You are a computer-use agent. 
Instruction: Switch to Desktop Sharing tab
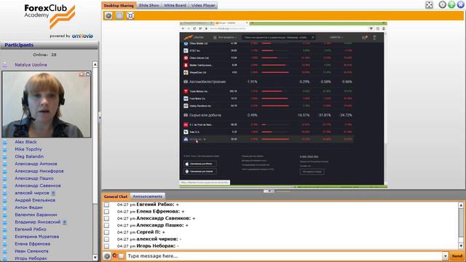pyautogui.click(x=119, y=5)
